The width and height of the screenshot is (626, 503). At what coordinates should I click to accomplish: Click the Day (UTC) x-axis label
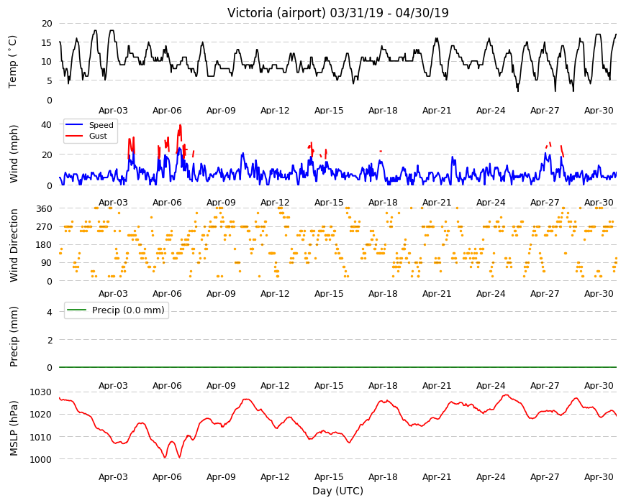337,491
